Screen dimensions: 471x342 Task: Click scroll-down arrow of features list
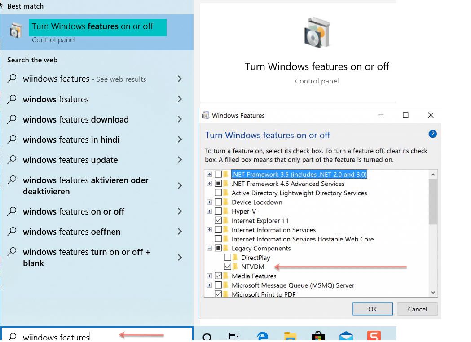tap(433, 293)
